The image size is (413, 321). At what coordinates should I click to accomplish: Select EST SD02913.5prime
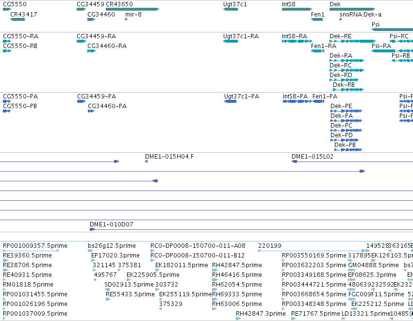[x=107, y=289]
